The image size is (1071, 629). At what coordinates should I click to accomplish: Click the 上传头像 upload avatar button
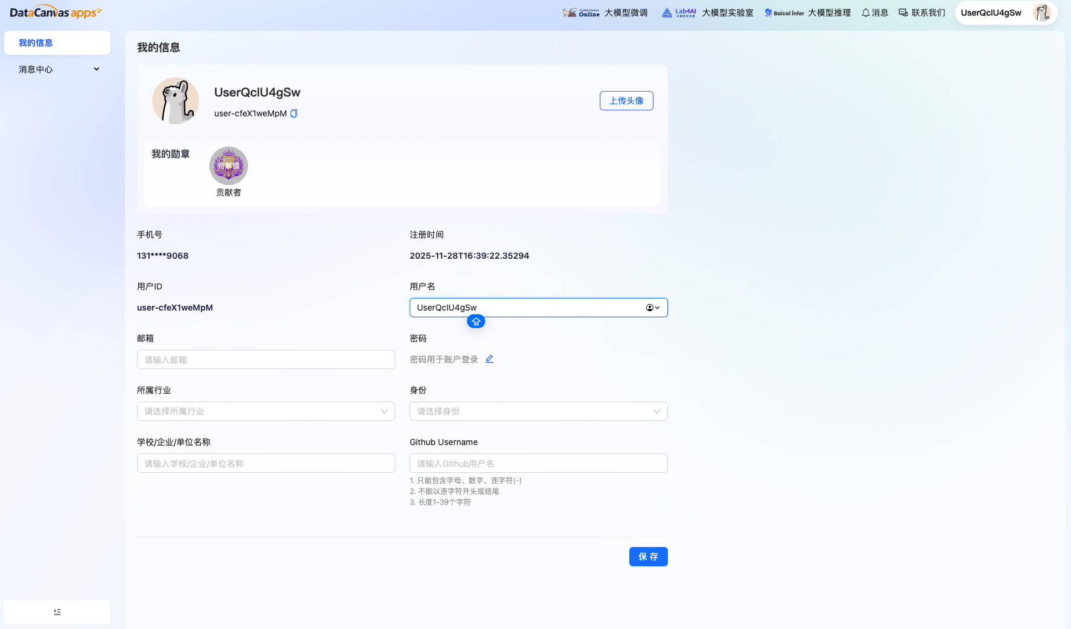tap(626, 101)
